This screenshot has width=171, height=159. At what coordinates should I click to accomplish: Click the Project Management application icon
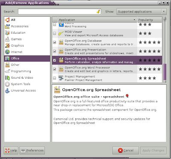pos(61,78)
